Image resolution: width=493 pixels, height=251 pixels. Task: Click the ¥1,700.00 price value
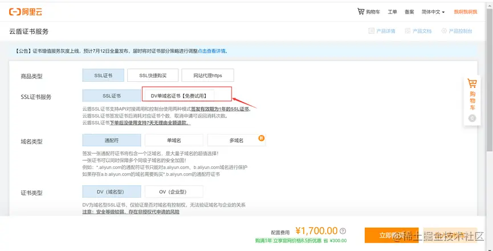click(x=316, y=231)
